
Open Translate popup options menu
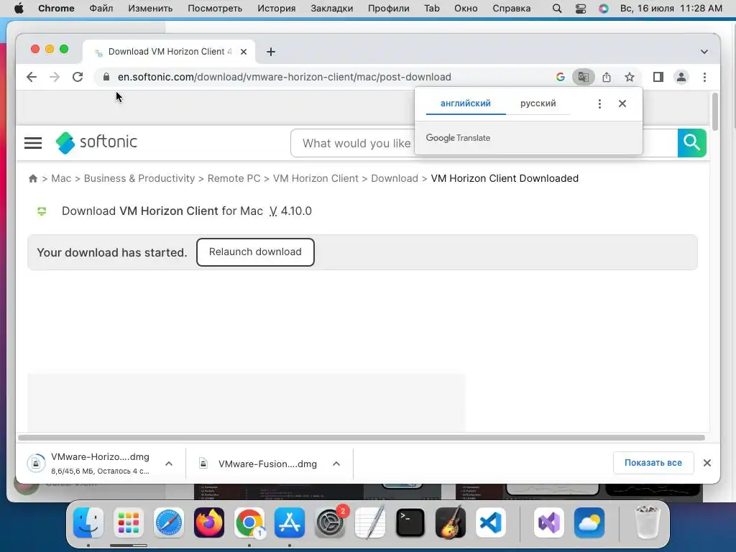599,103
